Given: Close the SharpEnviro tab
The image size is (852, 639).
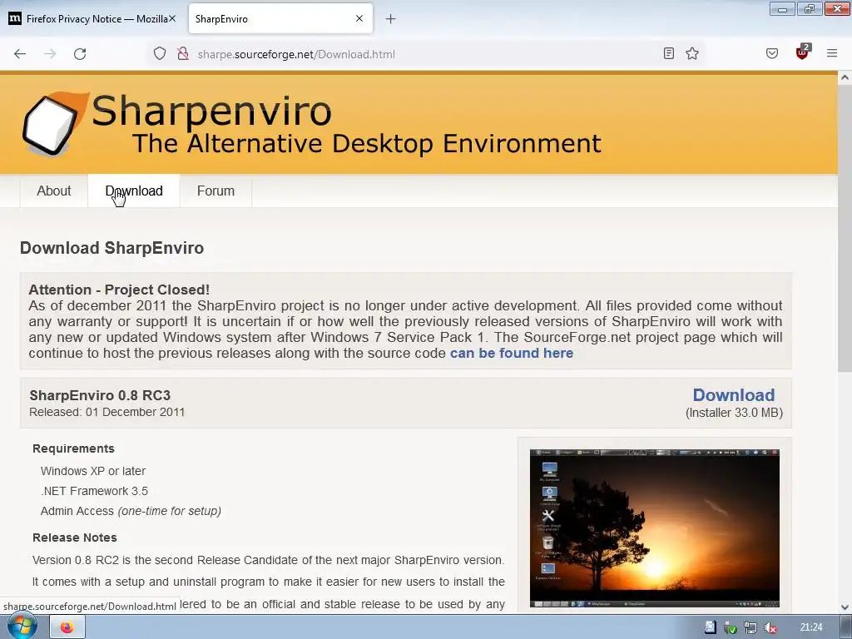Looking at the screenshot, I should (359, 18).
